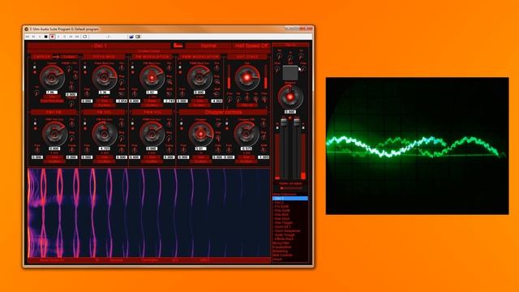This screenshot has width=519, height=292.
Task: Click the 'Chopper controls' section header
Action: 224,112
